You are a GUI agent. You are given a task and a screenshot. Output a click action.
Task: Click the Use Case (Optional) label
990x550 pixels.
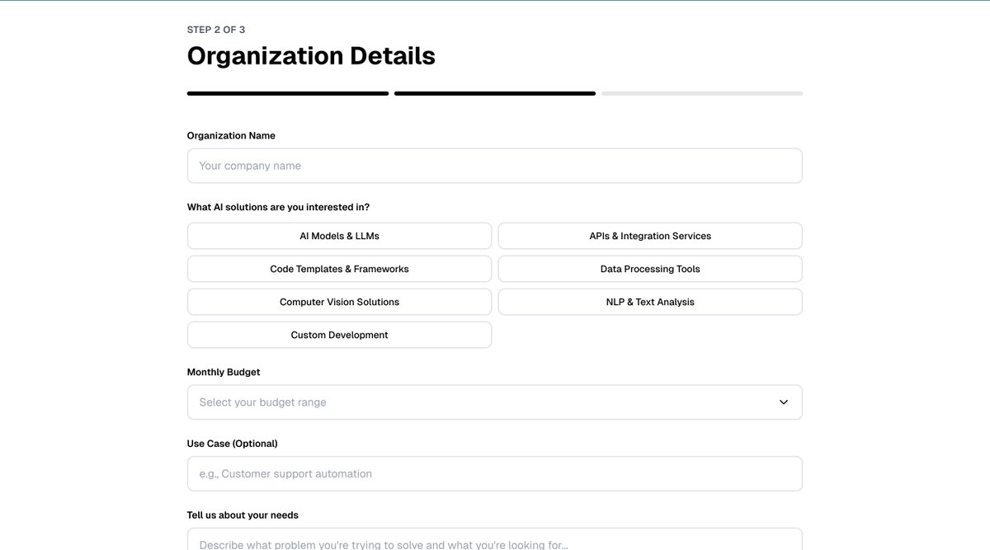233,444
